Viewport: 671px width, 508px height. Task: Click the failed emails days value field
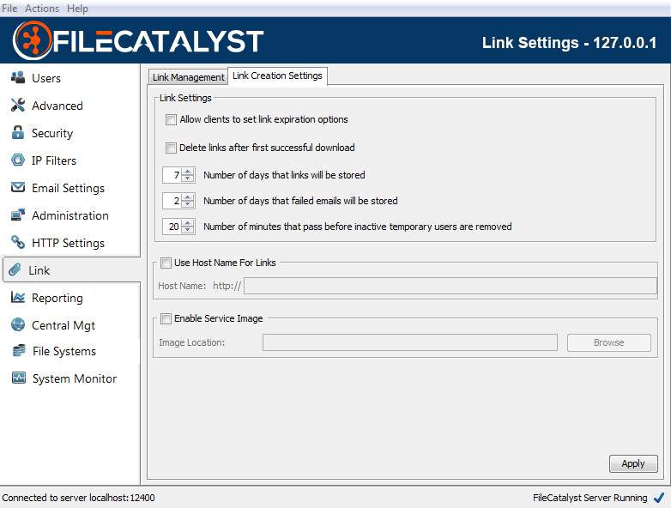tap(172, 201)
